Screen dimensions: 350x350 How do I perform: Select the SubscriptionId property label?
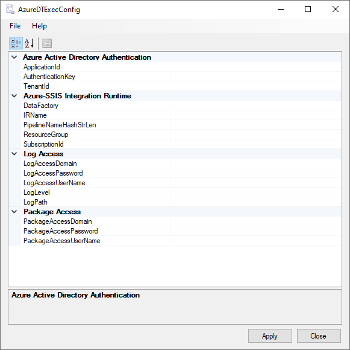pyautogui.click(x=43, y=144)
